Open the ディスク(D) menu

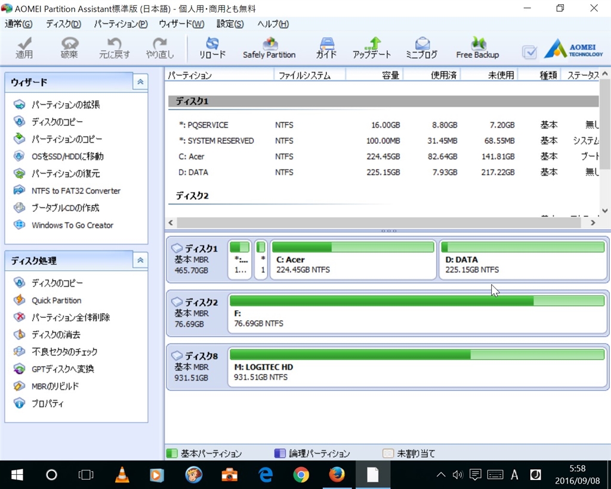click(63, 24)
